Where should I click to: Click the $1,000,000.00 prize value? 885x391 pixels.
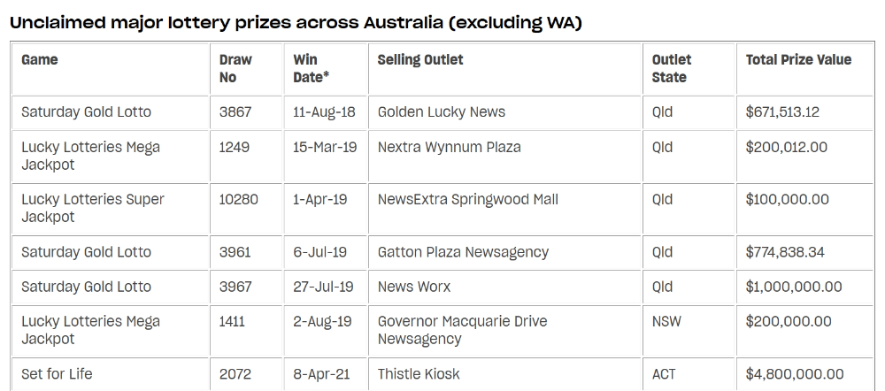(x=794, y=287)
